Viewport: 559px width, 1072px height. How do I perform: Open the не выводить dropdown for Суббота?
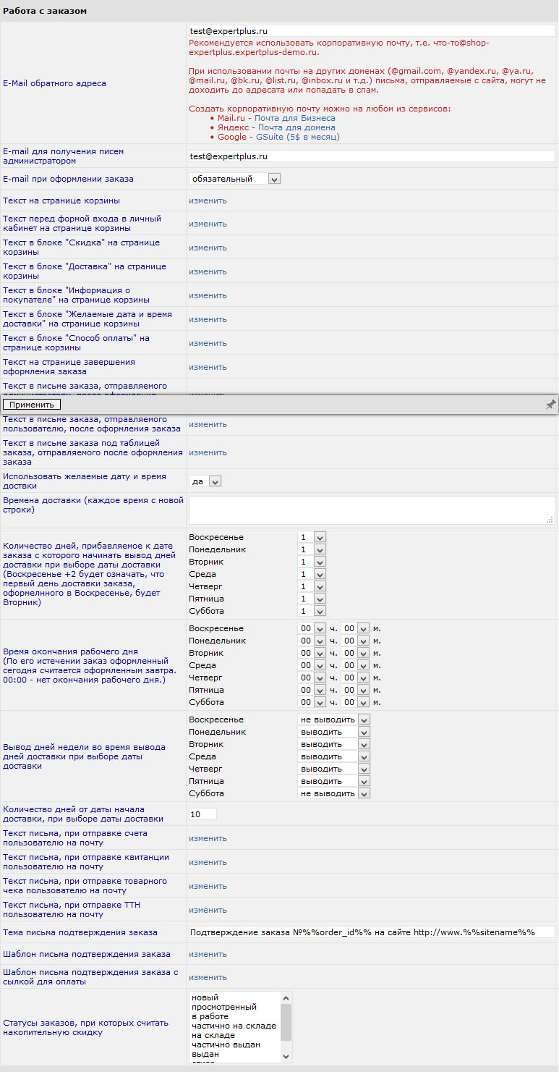(334, 793)
